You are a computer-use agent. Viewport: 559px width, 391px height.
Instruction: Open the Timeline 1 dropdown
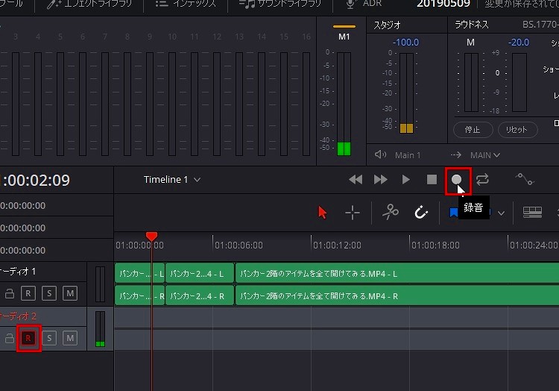pyautogui.click(x=172, y=180)
